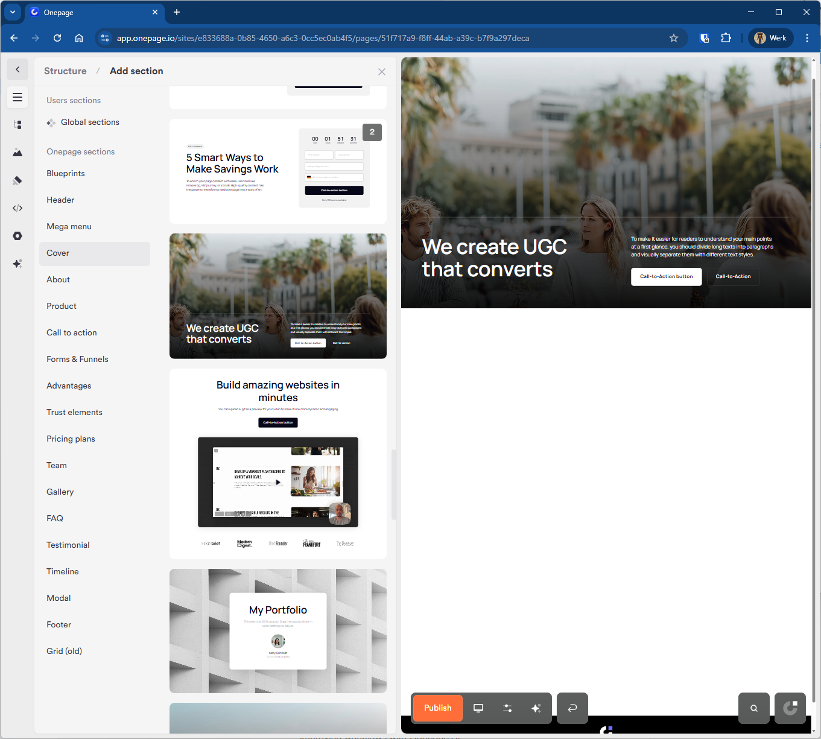The height and width of the screenshot is (739, 821).
Task: Select the Cover category
Action: (x=95, y=253)
